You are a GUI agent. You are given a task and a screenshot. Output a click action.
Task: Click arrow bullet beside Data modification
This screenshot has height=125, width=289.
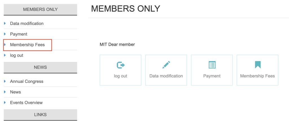[5, 24]
